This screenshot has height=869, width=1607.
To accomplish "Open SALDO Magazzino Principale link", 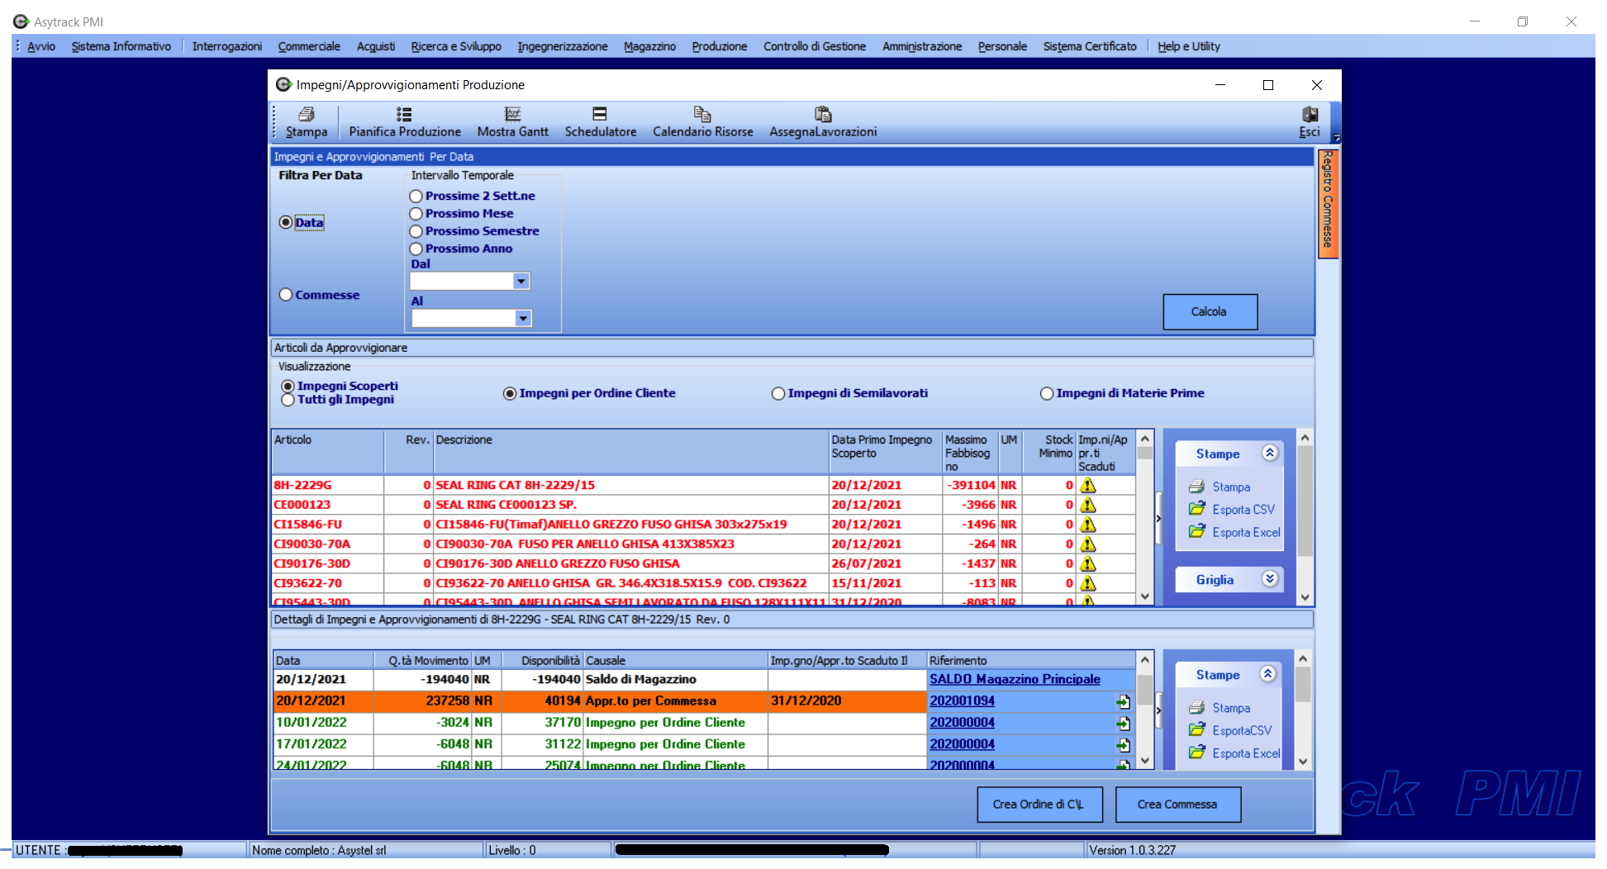I will [1015, 679].
